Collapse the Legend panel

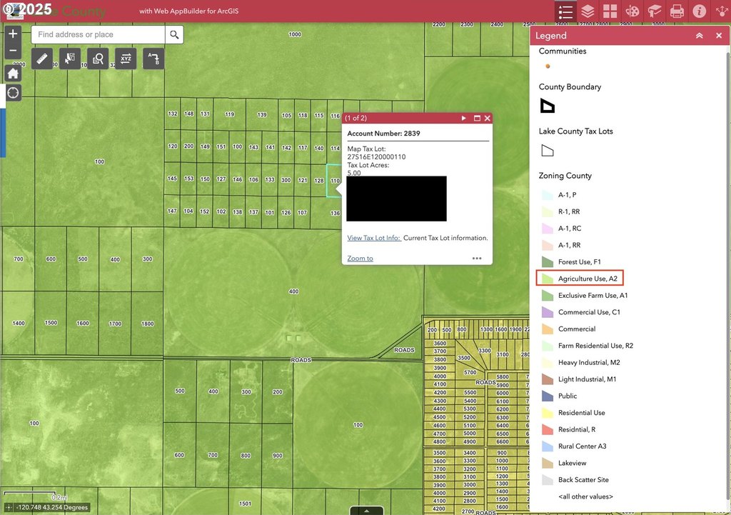coord(700,36)
